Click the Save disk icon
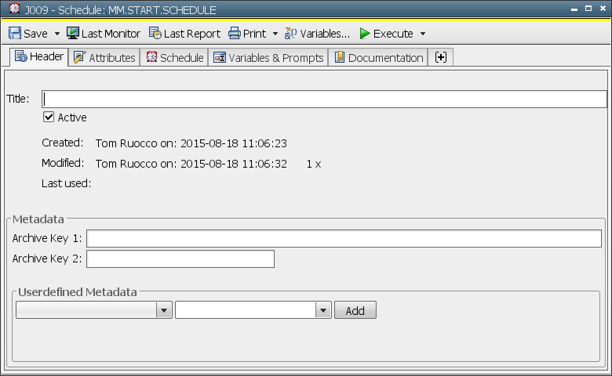 pos(15,34)
